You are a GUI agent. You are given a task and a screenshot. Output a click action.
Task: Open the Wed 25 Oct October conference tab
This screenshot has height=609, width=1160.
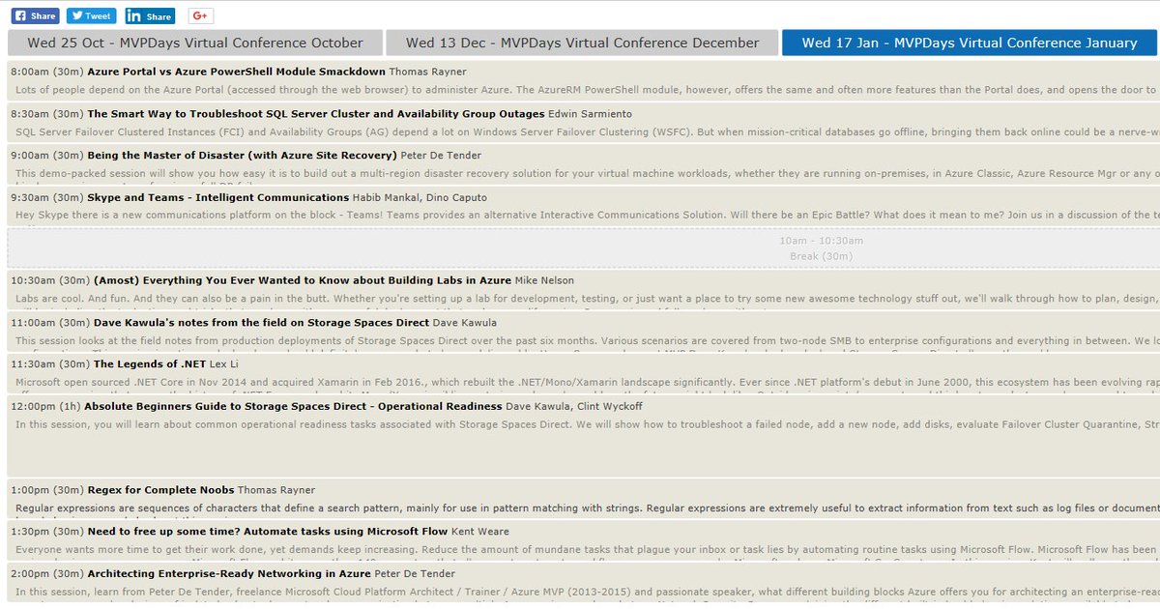pos(195,43)
